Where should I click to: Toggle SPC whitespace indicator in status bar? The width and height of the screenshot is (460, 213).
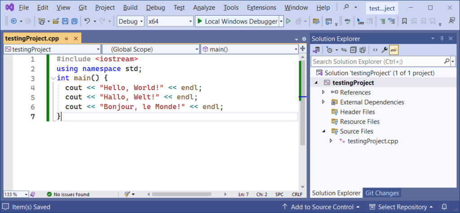tap(279, 194)
